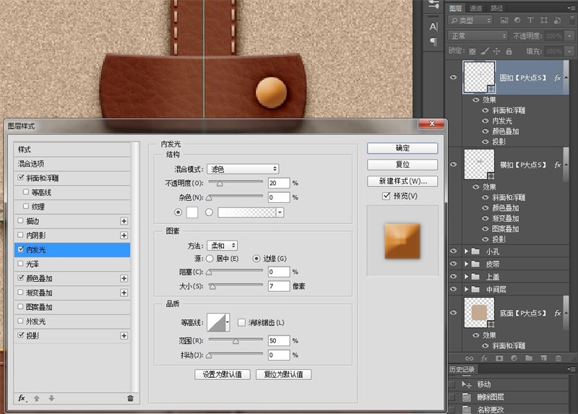The width and height of the screenshot is (578, 414).
Task: Toggle the 斜面和浮雕 checkbox
Action: [21, 178]
